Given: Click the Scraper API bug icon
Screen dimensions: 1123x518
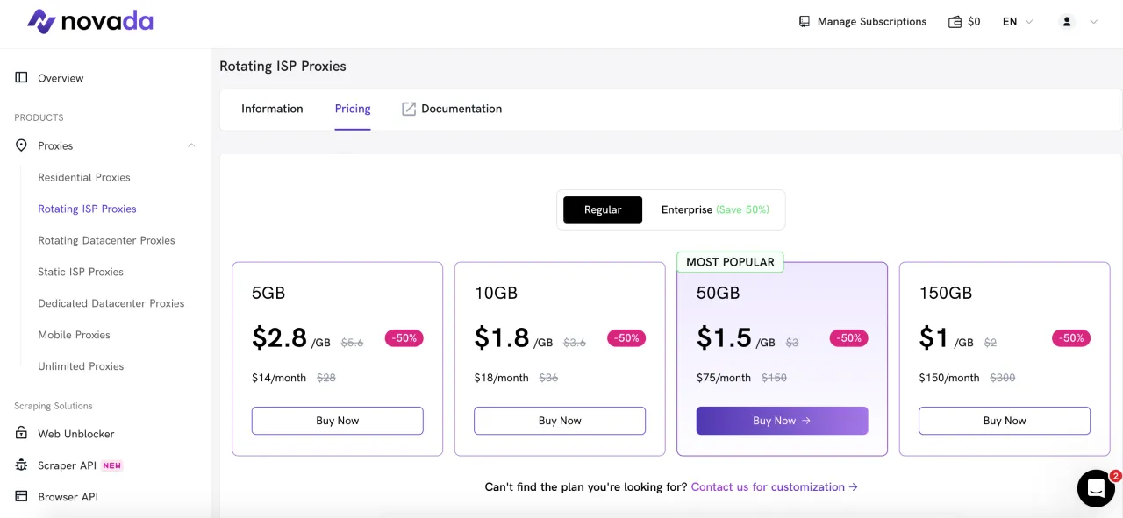Looking at the screenshot, I should point(22,465).
